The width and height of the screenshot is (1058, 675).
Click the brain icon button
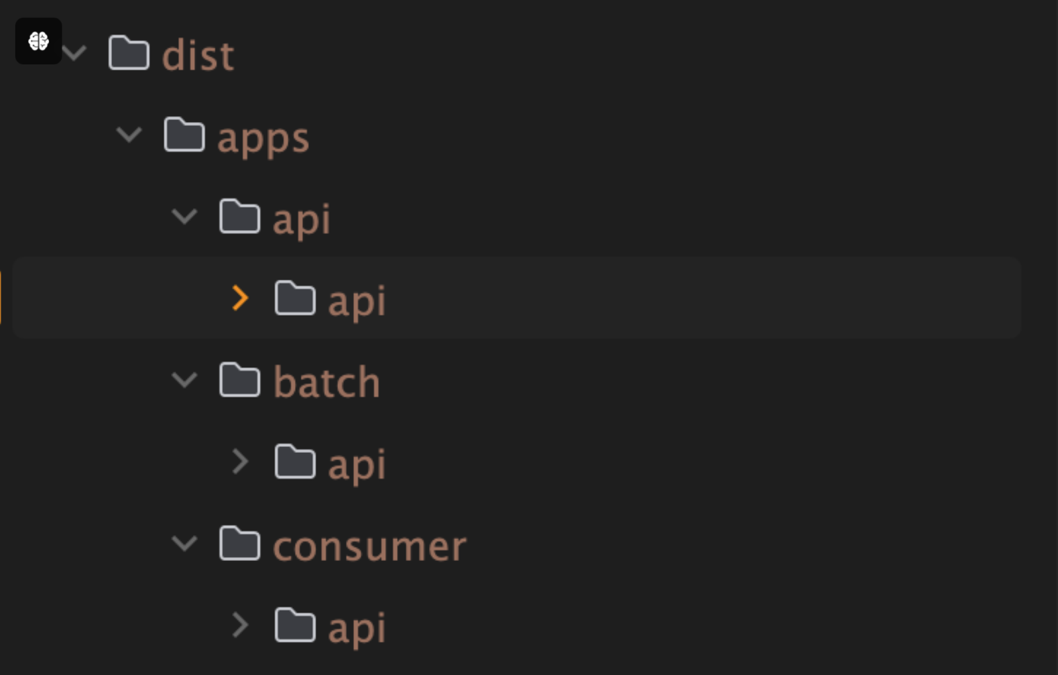coord(38,41)
